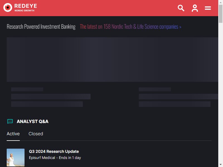Click the chevron arrow after companies
The height and width of the screenshot is (167, 223).
(x=180, y=27)
